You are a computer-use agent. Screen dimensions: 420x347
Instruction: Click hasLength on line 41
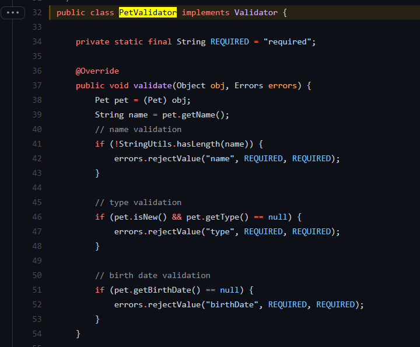(198, 144)
